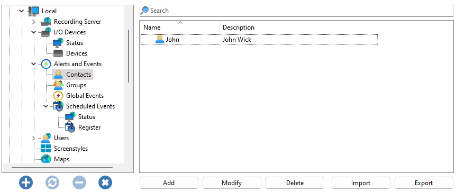
Task: Click the tree's vertical scrollbar
Action: pyautogui.click(x=129, y=56)
